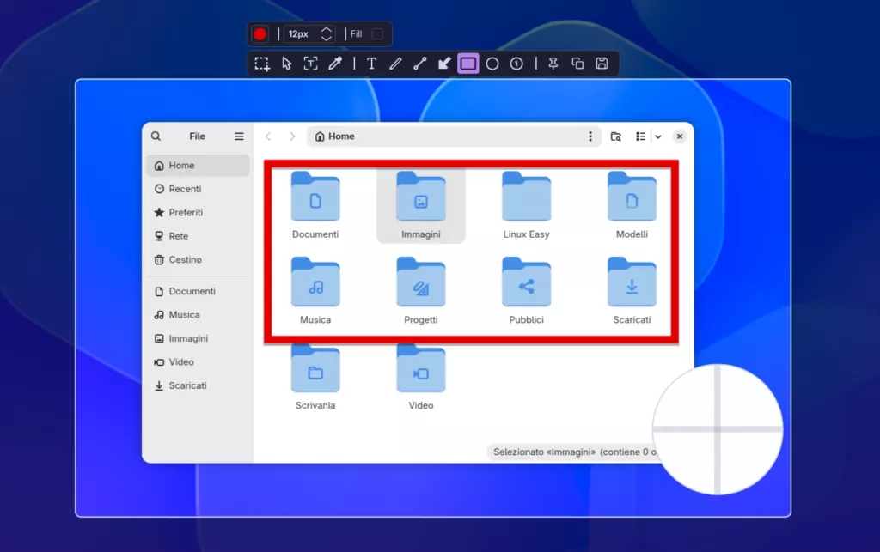This screenshot has width=880, height=552.
Task: Open Documenti bookmark in the sidebar
Action: 198,291
